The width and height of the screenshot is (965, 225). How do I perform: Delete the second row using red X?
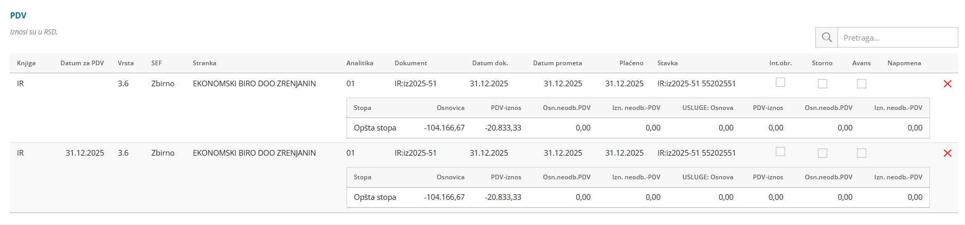[x=948, y=153]
